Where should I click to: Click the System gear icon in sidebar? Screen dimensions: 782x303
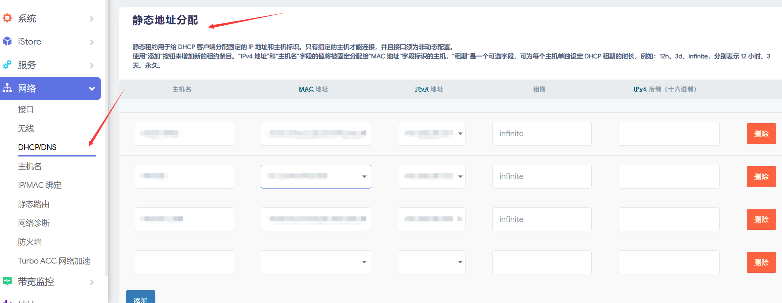tap(7, 18)
